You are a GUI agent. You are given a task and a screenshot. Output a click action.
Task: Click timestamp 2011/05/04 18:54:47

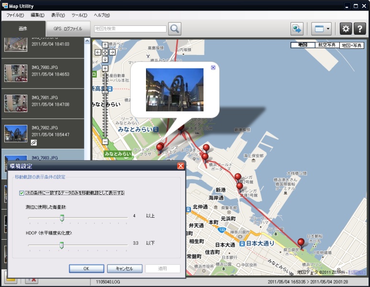click(50, 135)
